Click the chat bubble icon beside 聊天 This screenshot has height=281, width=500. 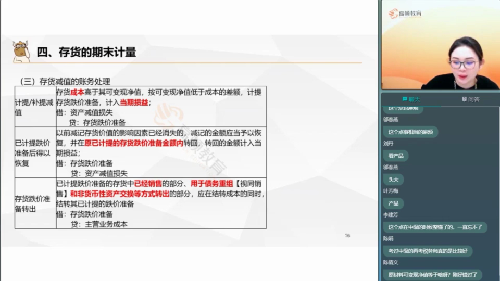click(405, 99)
